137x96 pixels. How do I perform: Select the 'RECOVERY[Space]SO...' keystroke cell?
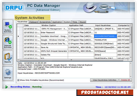(x=106, y=47)
